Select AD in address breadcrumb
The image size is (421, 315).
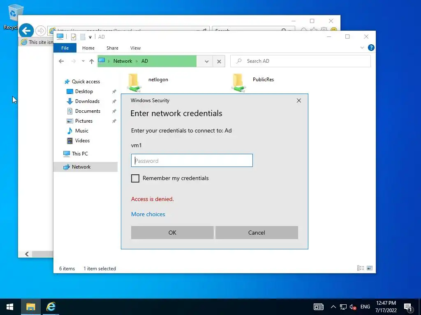click(145, 61)
